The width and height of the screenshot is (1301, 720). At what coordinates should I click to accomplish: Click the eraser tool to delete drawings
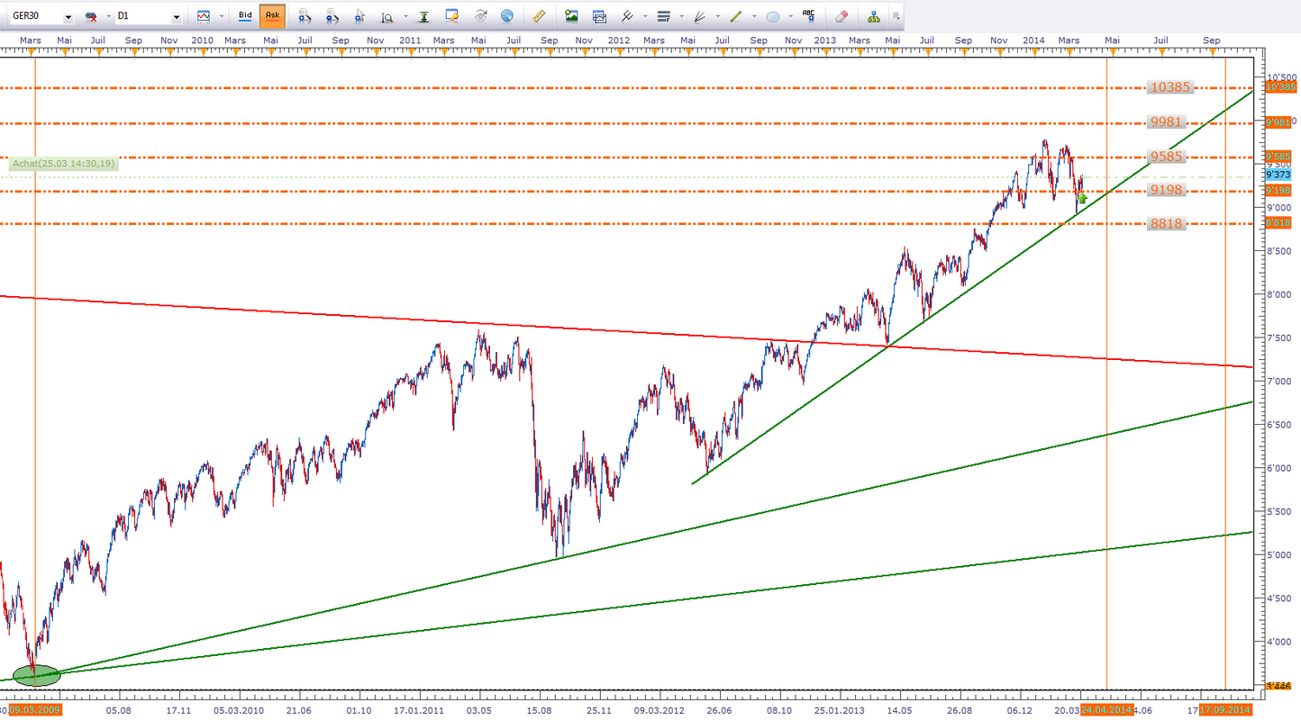(x=842, y=16)
